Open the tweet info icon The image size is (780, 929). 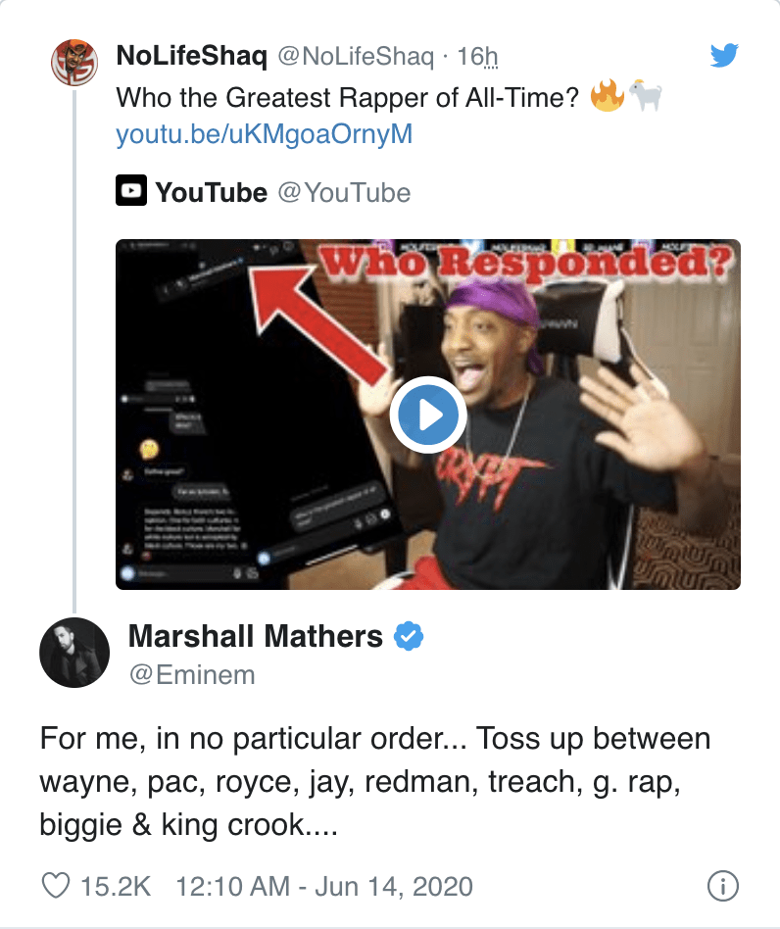722,887
